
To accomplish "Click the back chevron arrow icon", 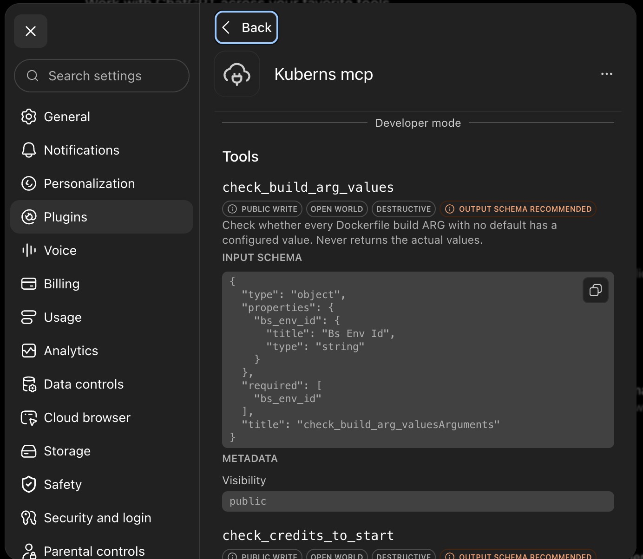I will tap(226, 27).
